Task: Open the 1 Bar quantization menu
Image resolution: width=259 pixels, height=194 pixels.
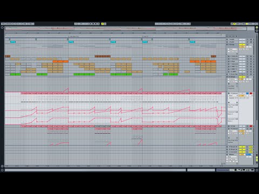Action: click(x=31, y=24)
